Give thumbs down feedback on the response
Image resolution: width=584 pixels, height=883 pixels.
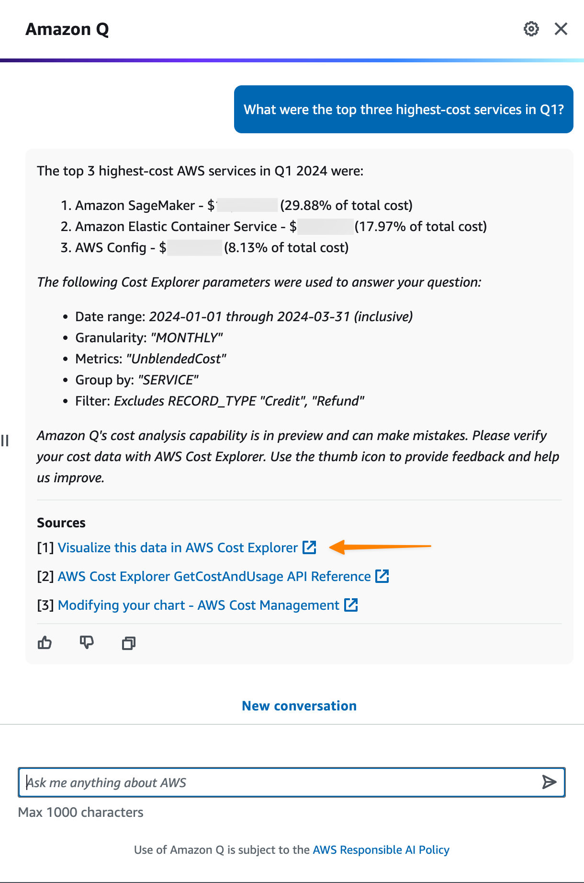pos(87,642)
